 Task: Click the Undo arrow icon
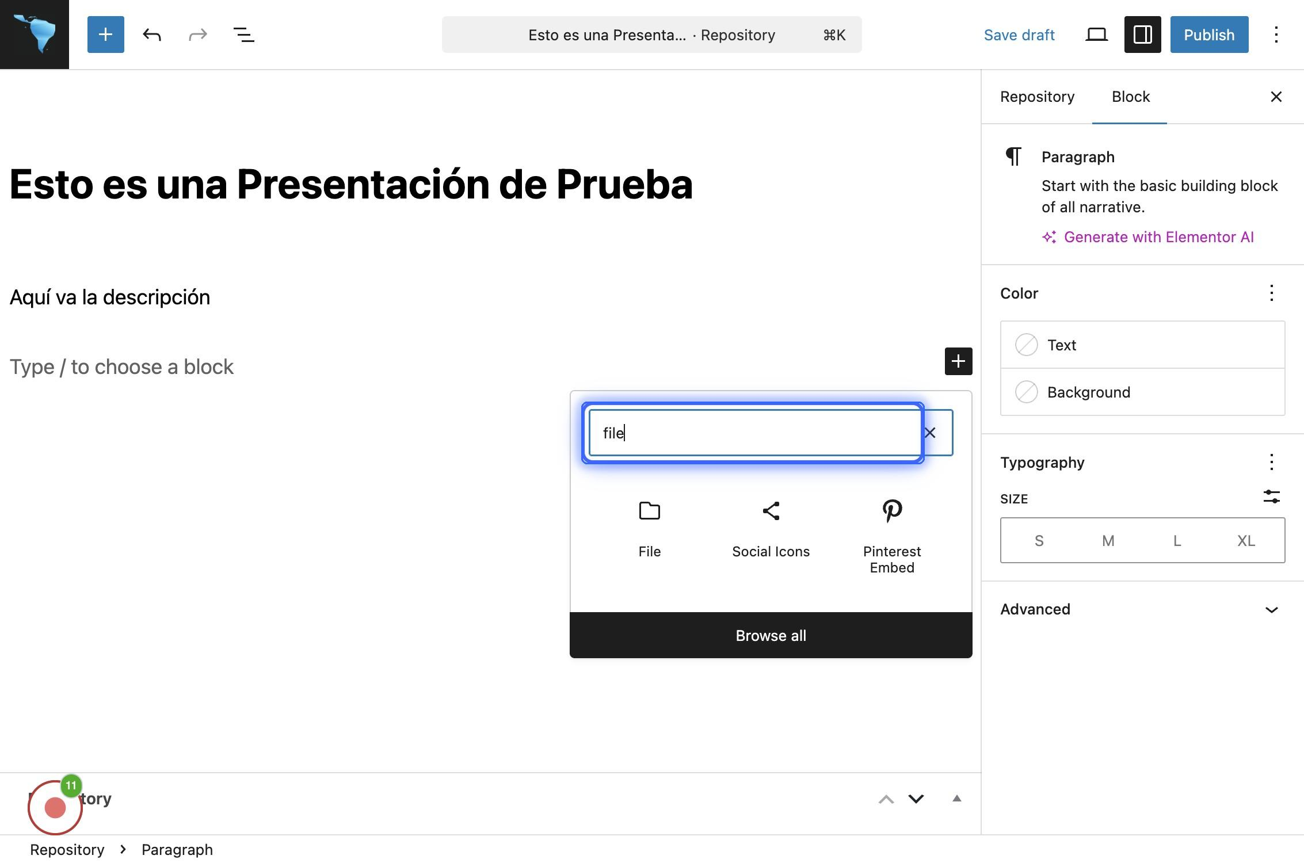pos(152,35)
